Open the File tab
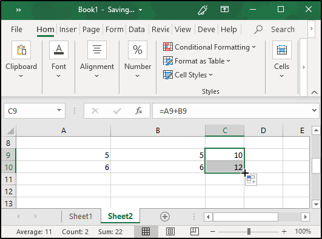Image resolution: width=322 pixels, height=239 pixels. click(16, 29)
